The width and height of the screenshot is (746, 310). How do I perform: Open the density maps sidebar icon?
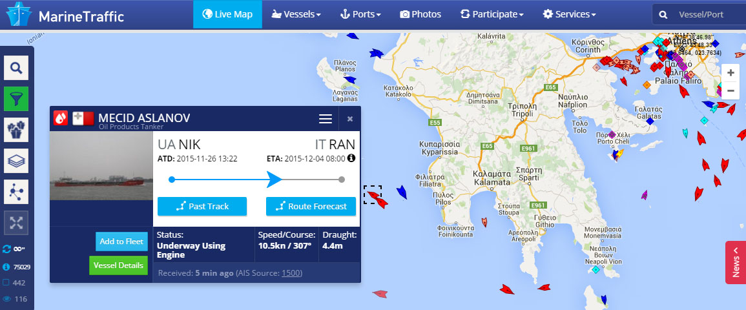click(16, 130)
